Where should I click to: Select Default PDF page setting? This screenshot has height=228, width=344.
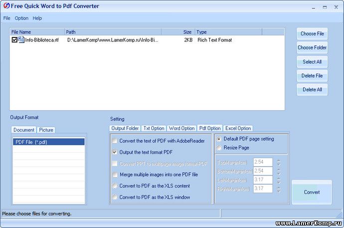click(x=219, y=139)
